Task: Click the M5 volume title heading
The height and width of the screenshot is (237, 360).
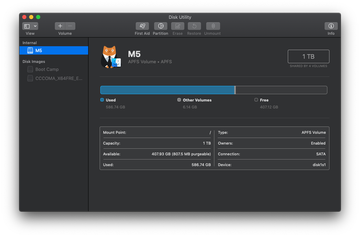Action: click(x=134, y=54)
